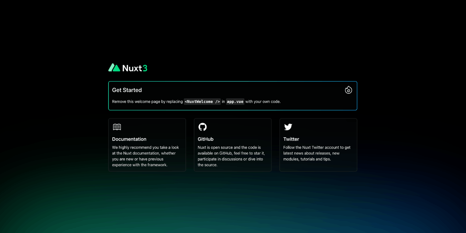
Task: Click the Twitter description paragraph
Action: (317, 153)
